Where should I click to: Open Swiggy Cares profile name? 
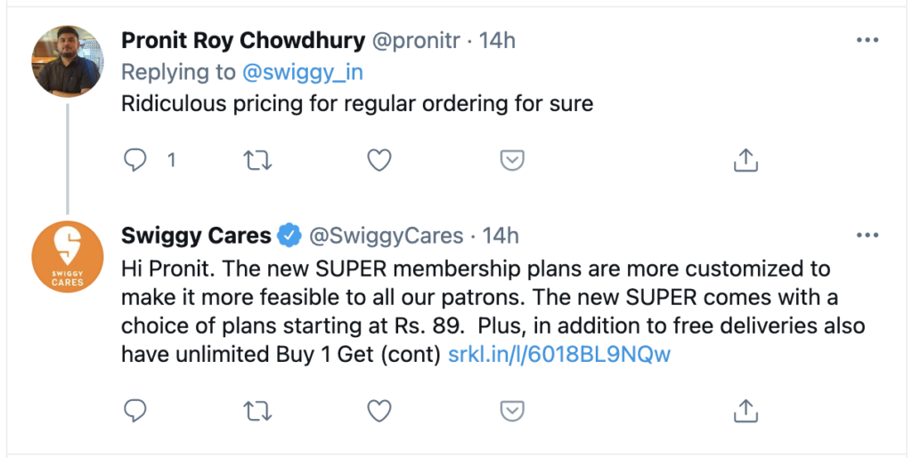click(196, 236)
